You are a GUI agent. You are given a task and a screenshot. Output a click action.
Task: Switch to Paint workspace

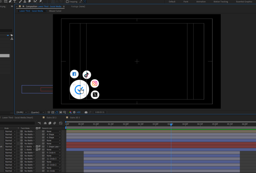186,2
